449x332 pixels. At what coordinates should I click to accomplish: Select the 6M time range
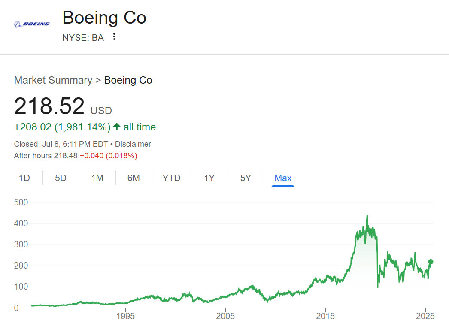pos(133,178)
